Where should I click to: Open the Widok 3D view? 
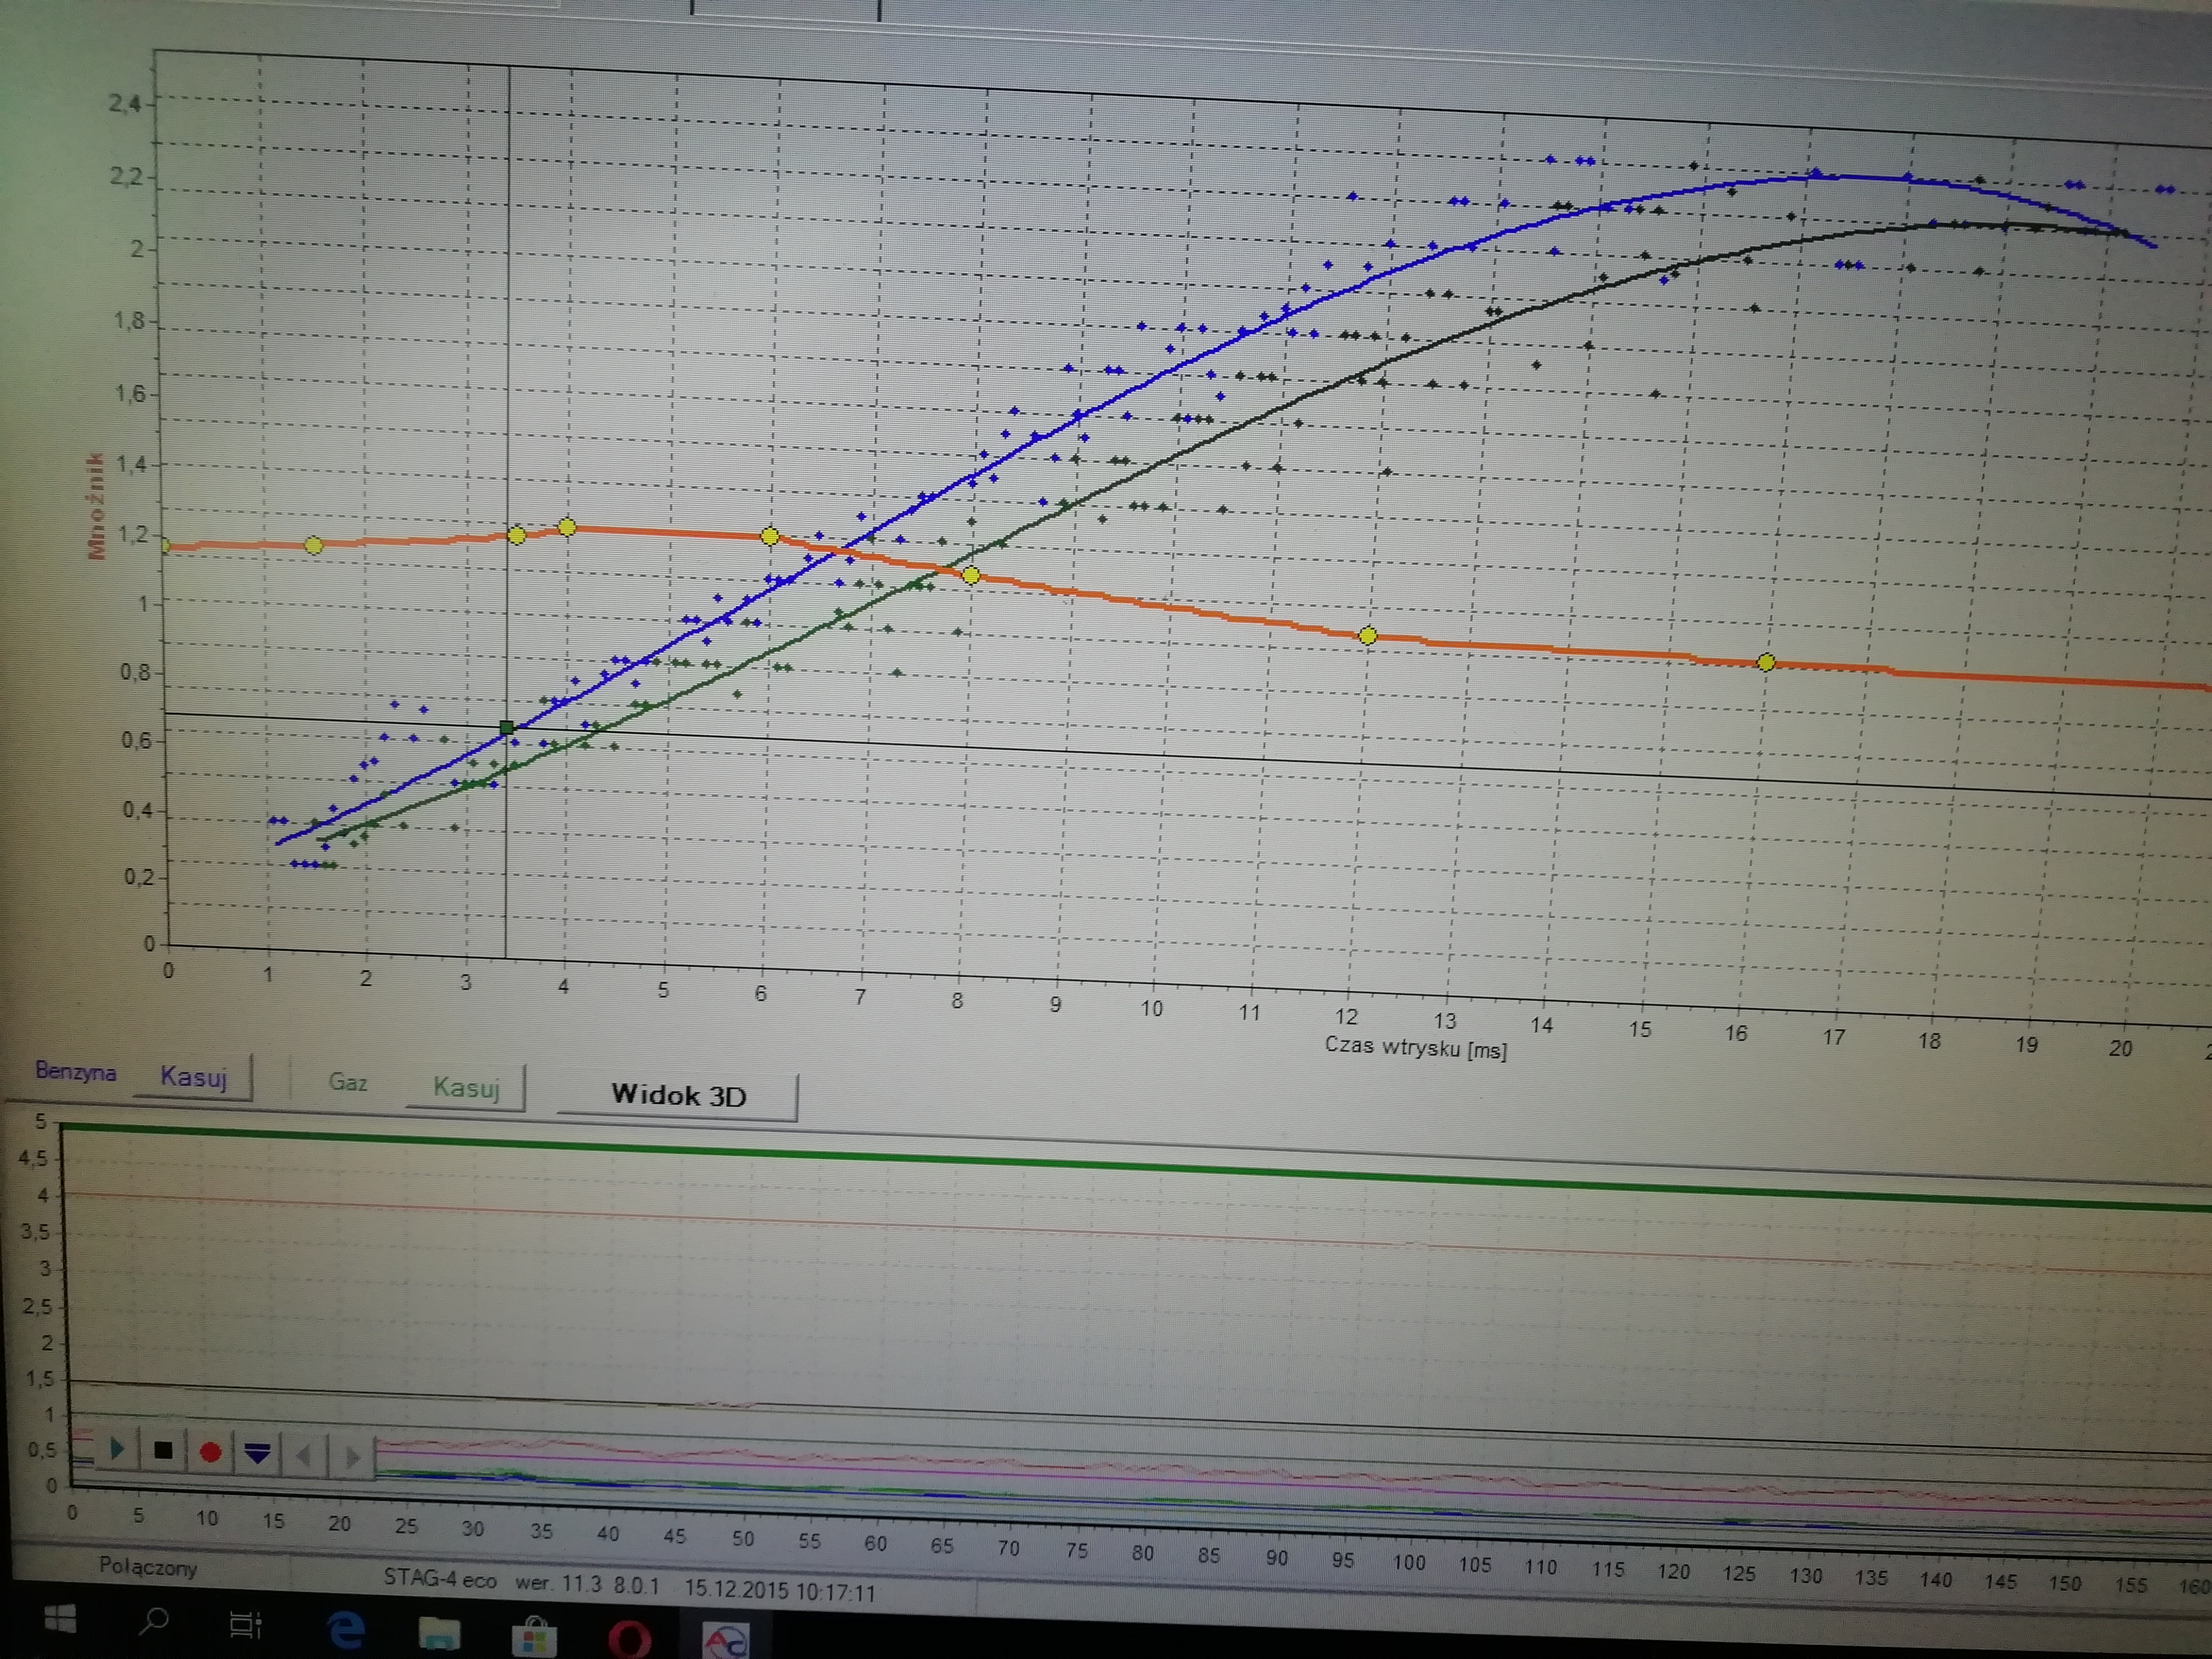678,1095
